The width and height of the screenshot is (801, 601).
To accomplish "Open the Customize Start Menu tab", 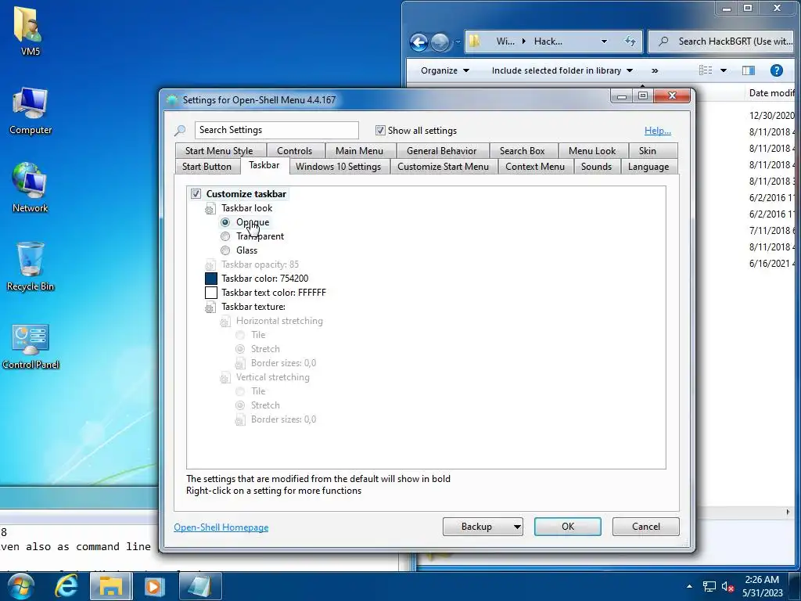I will (x=443, y=167).
